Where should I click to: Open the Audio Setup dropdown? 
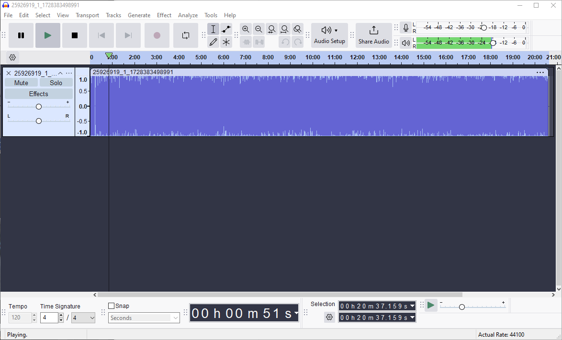(x=329, y=35)
